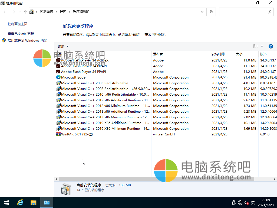Open the view options dropdown arrow
Image resolution: width=277 pixels, height=208 pixels.
261,46
